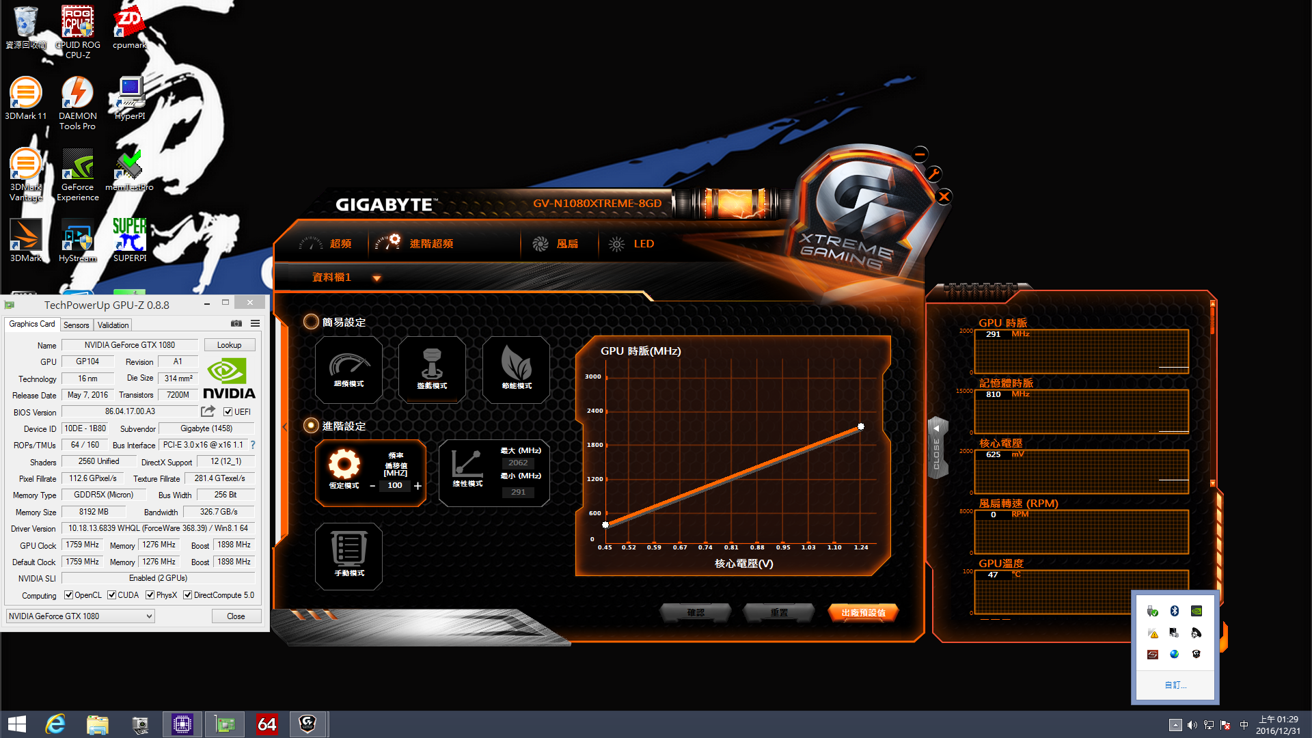1312x738 pixels.
Task: Select the Eco mode (節能模式) leaf icon
Action: [x=516, y=369]
